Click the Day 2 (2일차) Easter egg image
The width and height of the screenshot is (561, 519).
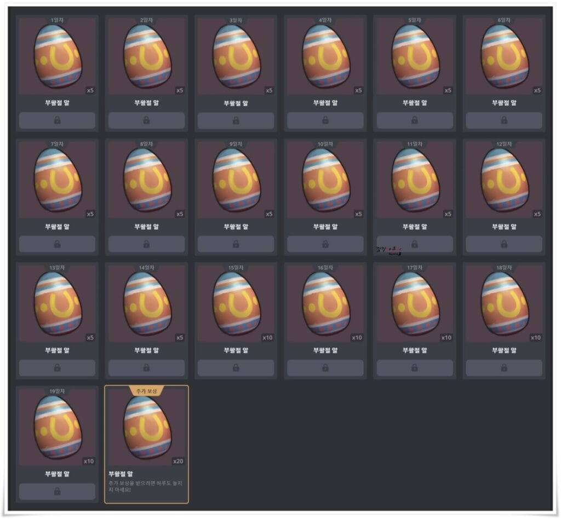[x=147, y=56]
